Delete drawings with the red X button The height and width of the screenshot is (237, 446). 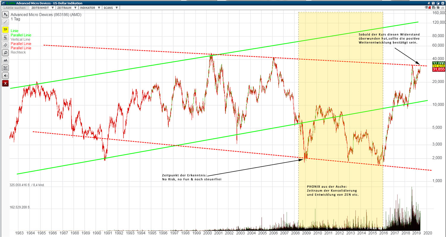tap(5, 83)
